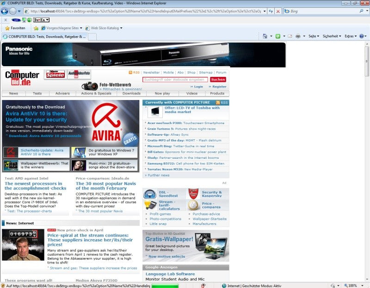Viewport: 370px width, 288px height.
Task: Open a new blank tab
Action: (x=92, y=37)
